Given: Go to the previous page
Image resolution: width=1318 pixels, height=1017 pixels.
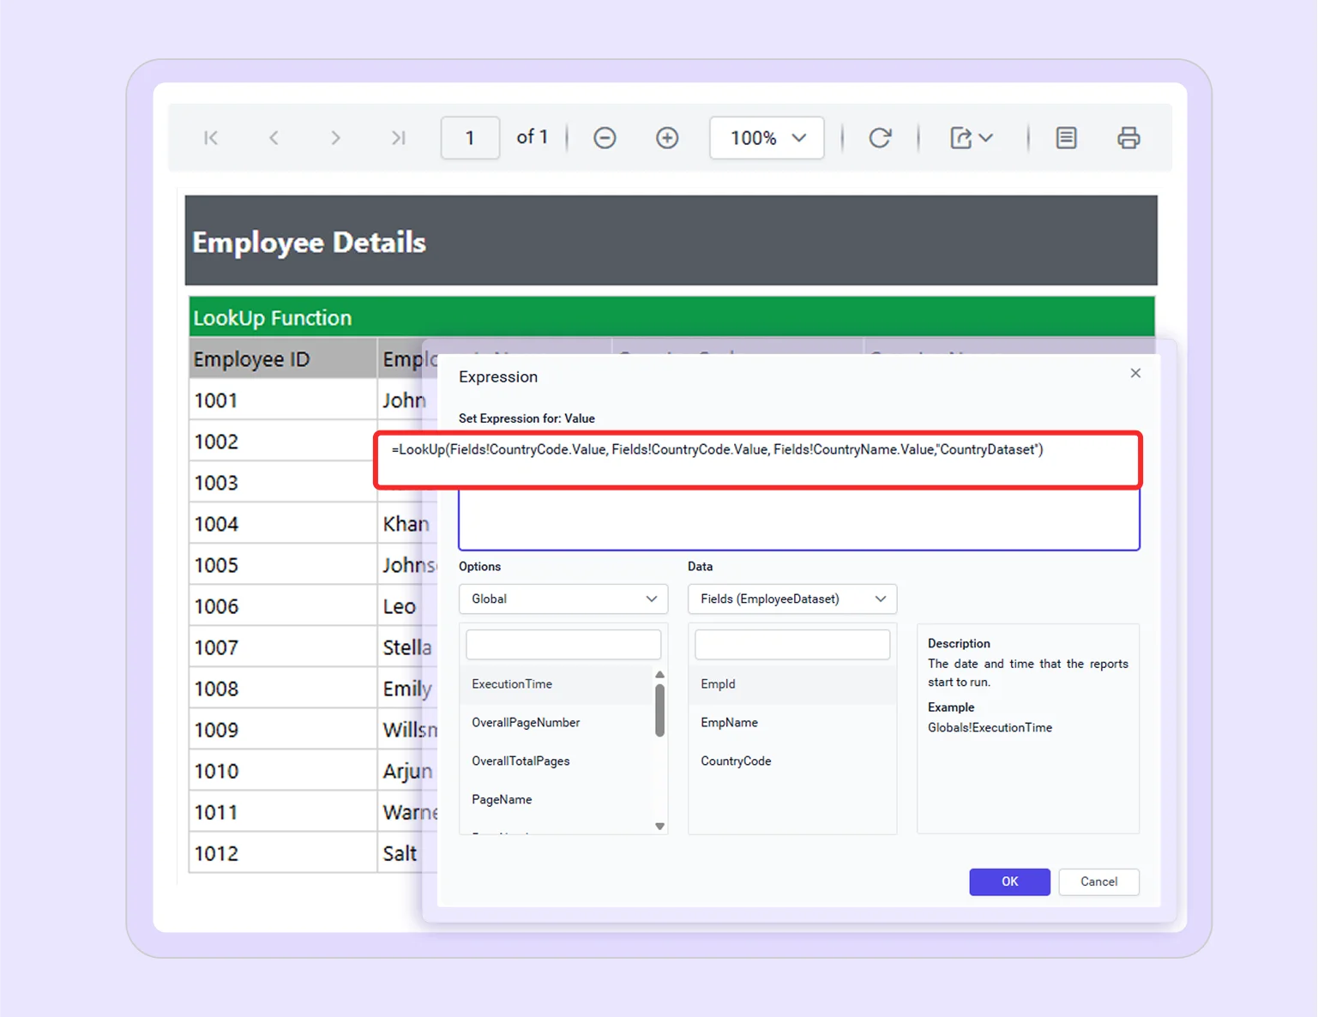Looking at the screenshot, I should 274,137.
